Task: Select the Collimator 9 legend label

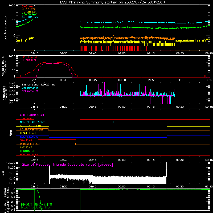Action: [30, 91]
